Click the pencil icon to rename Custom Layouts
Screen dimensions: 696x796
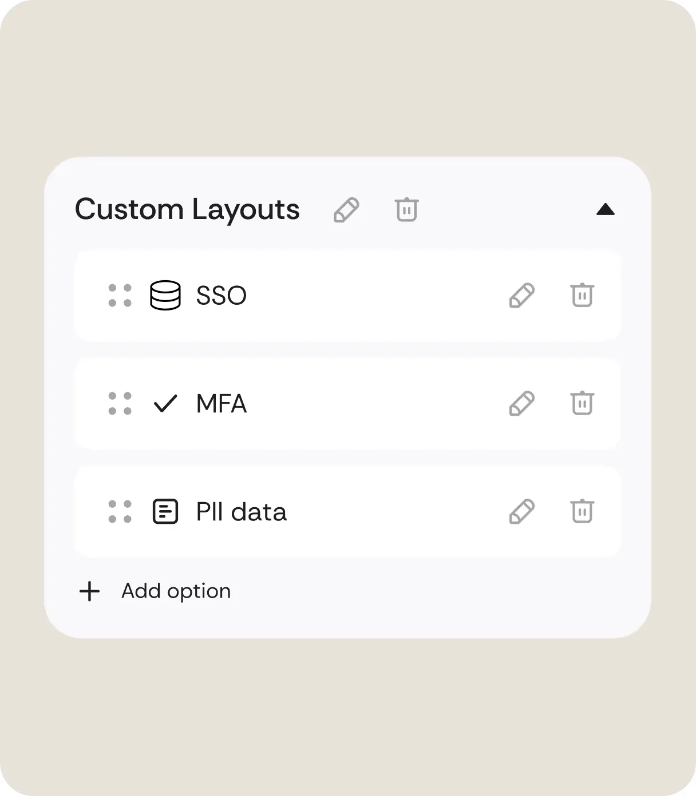346,210
